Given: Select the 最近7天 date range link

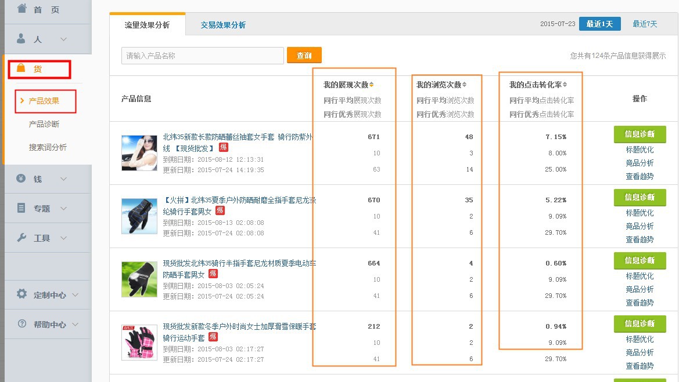Looking at the screenshot, I should click(x=645, y=24).
